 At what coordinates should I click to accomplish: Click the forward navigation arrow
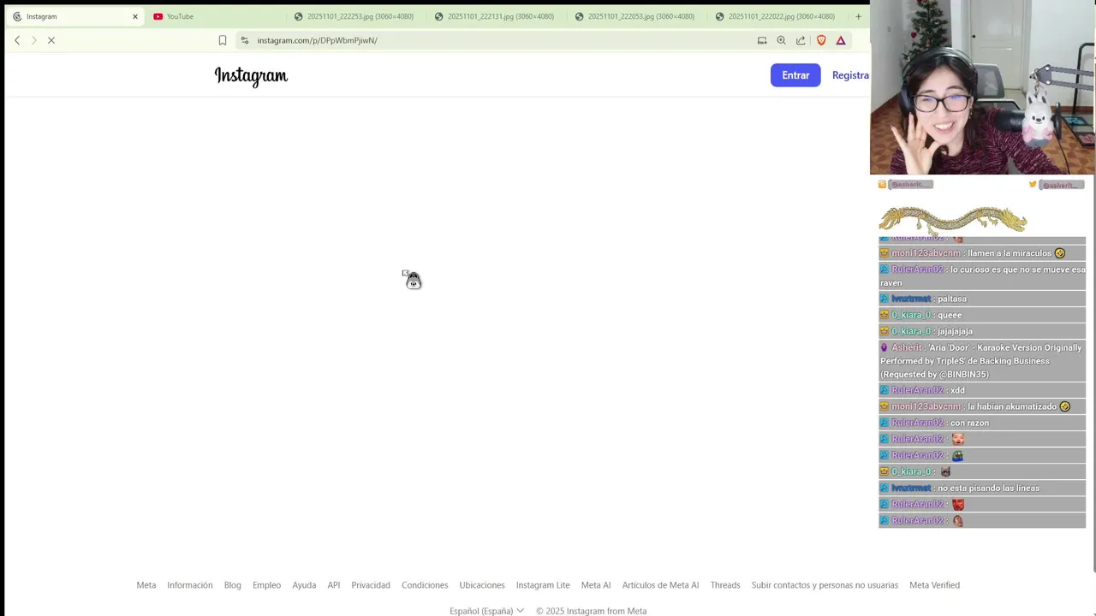34,40
